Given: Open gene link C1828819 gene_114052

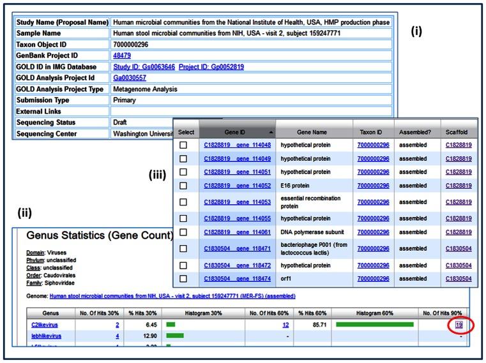Looking at the screenshot, I should (237, 186).
